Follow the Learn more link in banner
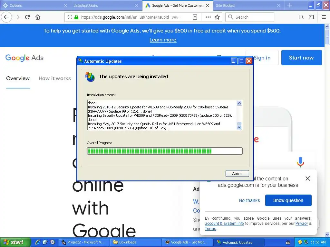 tap(163, 40)
